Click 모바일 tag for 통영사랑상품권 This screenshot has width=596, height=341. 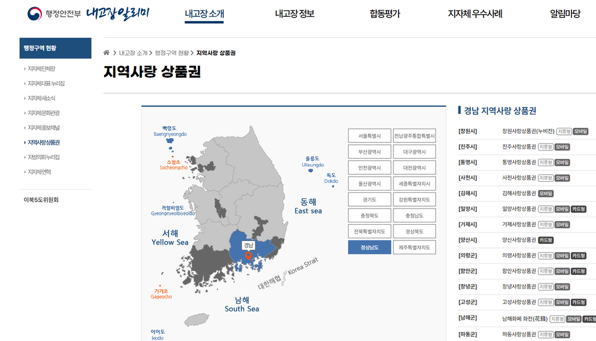pyautogui.click(x=562, y=162)
